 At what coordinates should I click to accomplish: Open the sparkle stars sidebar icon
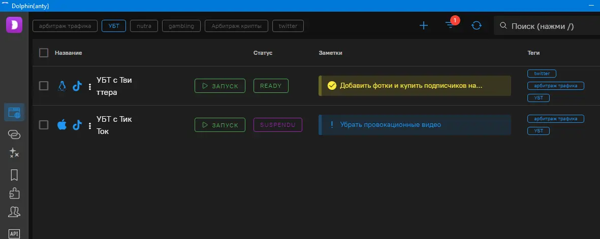[14, 153]
